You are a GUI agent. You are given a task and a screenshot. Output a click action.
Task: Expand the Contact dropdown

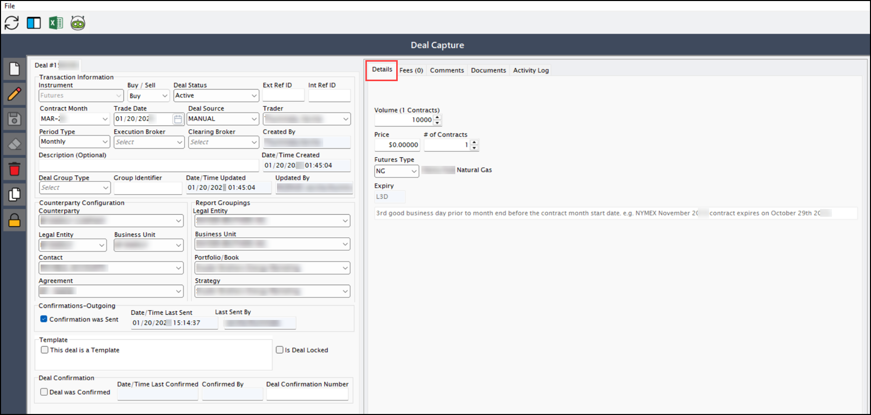(111, 268)
